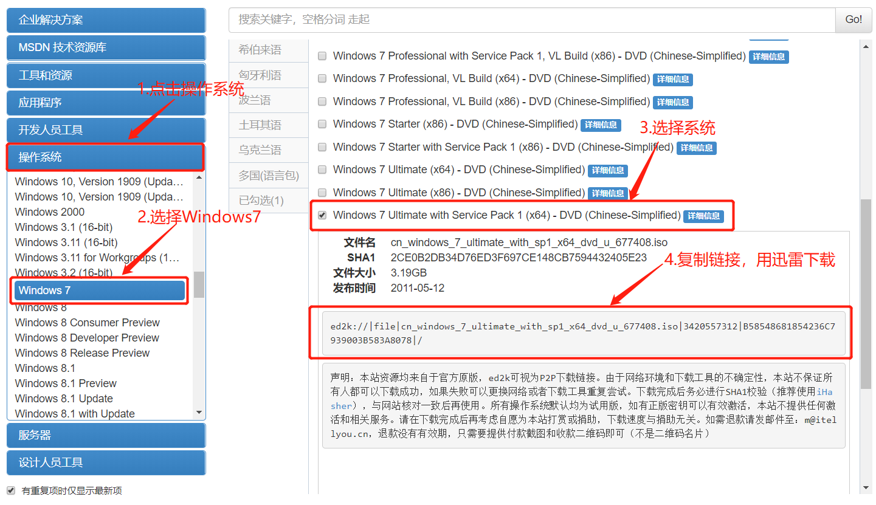
Task: Open 详细信息 for Windows 7 Ultimate (x64)
Action: 608,170
